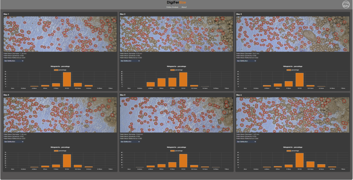Expand Disc 2 Size Distribution dropdown
Viewport: 353px width, 180px height.
point(130,61)
